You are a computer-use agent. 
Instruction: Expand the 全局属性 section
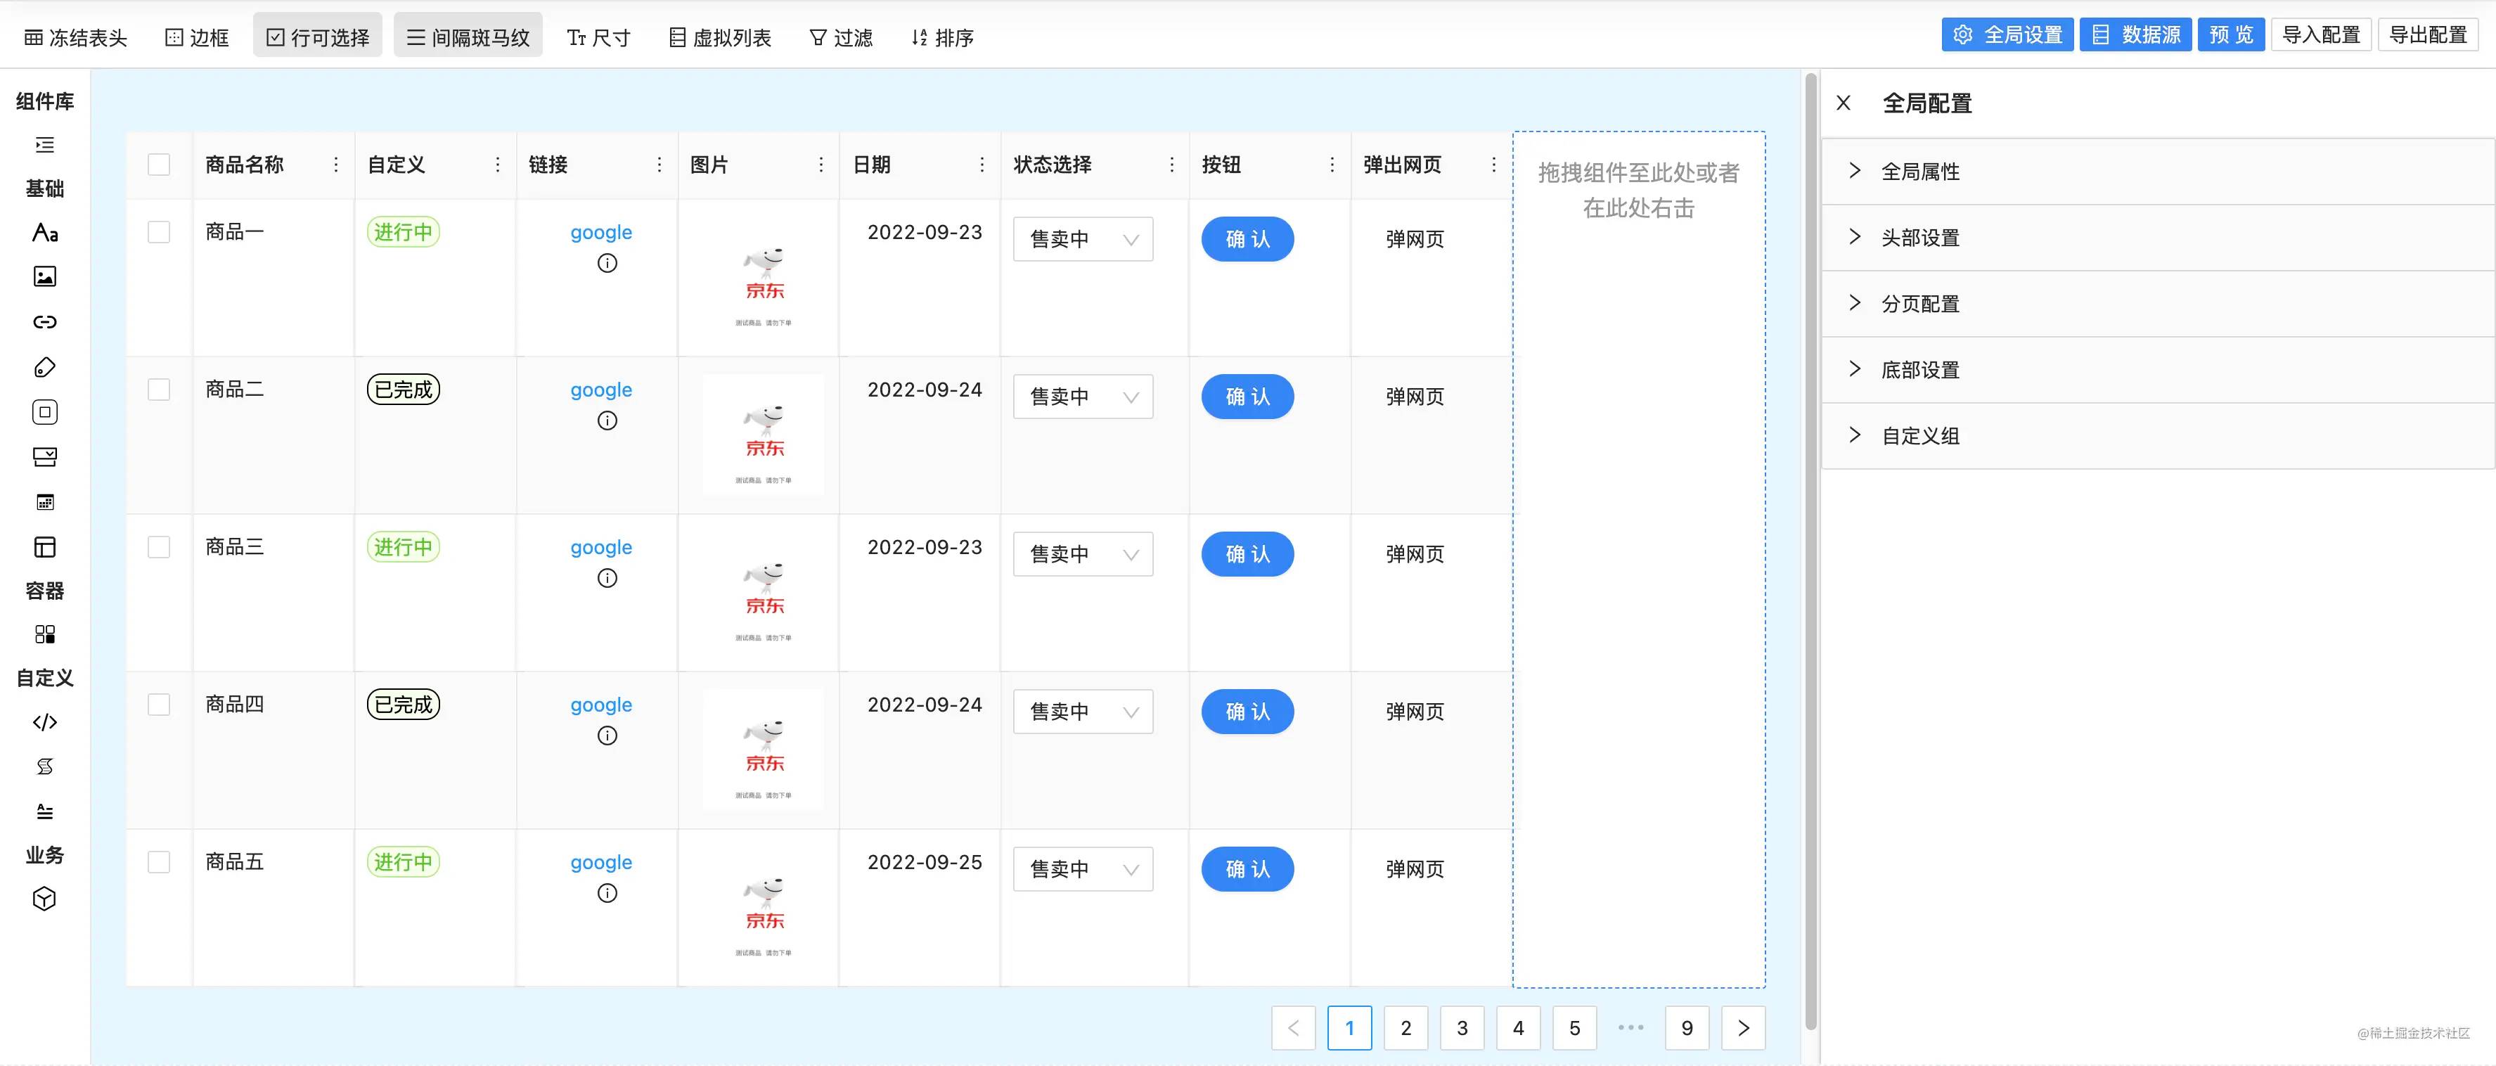(1919, 172)
